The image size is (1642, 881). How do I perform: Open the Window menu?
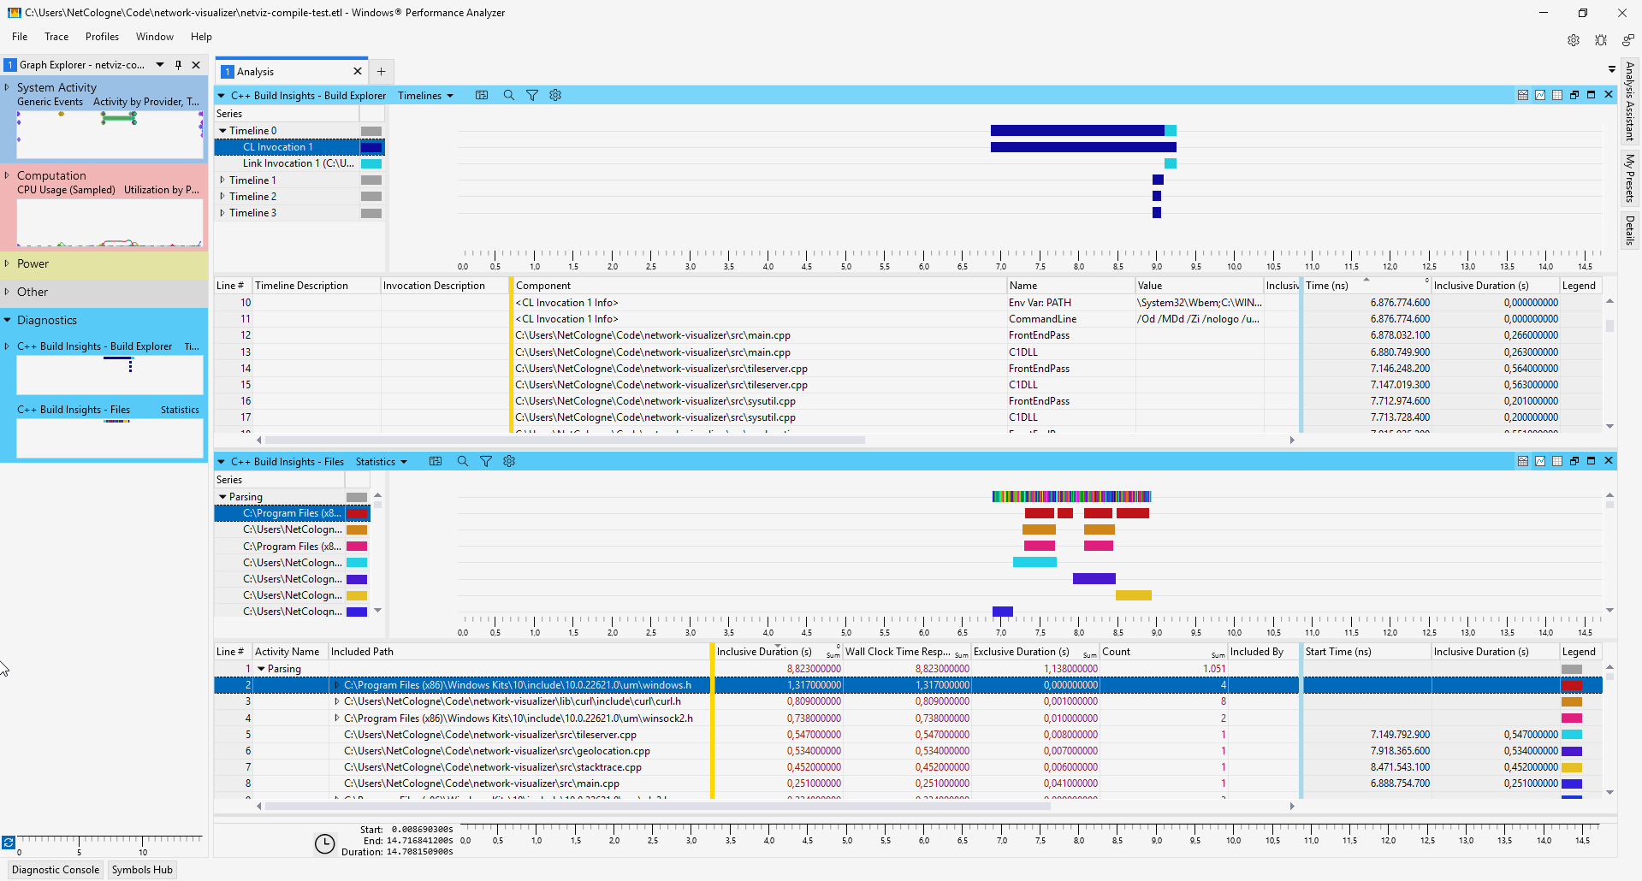pyautogui.click(x=155, y=37)
